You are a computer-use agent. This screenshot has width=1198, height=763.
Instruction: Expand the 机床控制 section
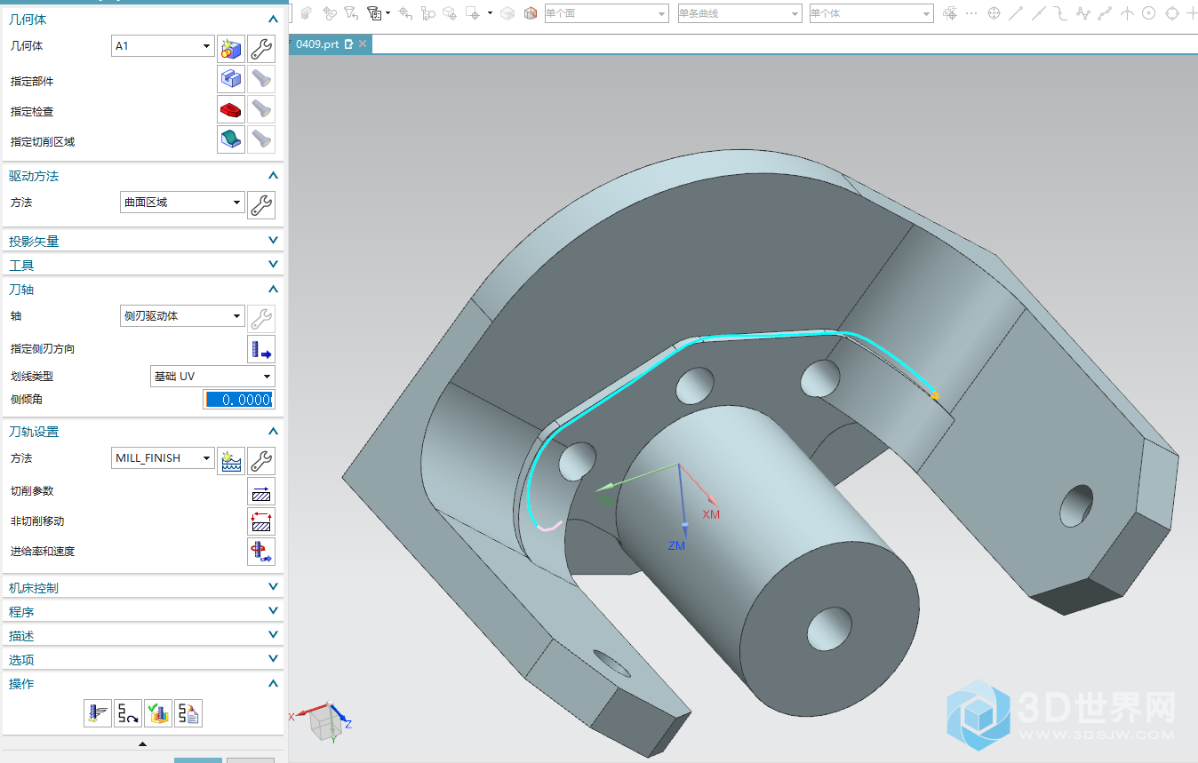pos(273,587)
